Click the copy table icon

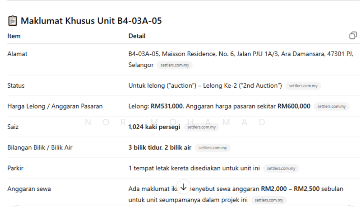pyautogui.click(x=353, y=36)
